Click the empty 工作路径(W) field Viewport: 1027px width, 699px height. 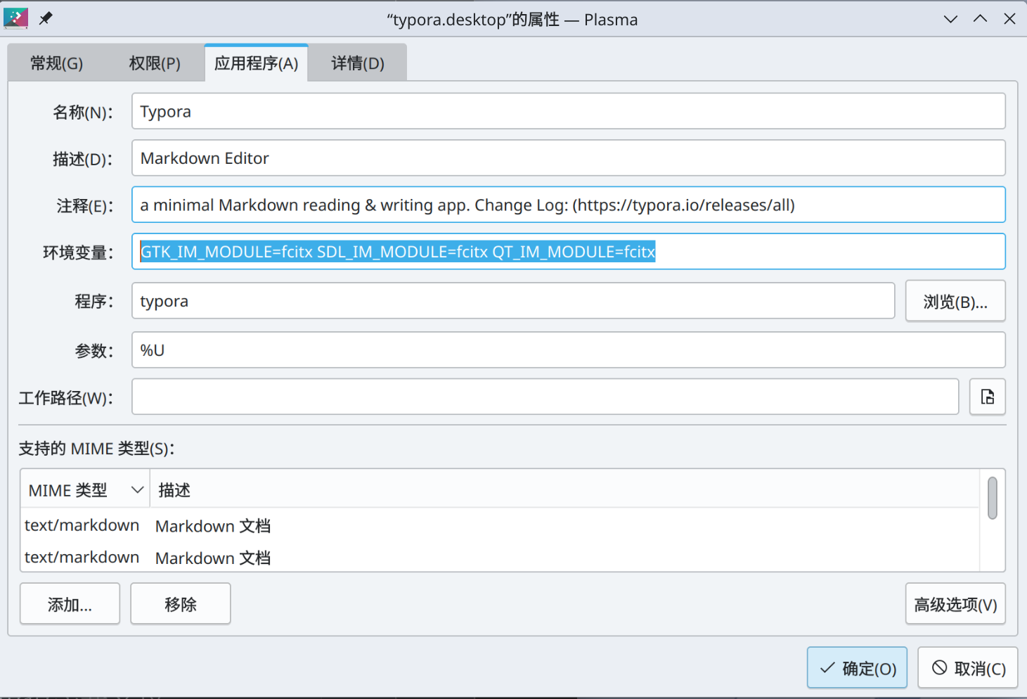point(545,397)
